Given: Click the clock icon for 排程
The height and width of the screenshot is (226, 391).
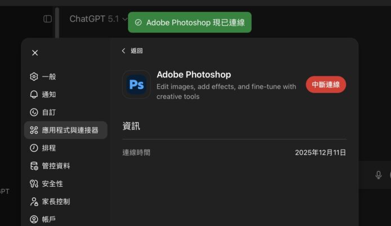Looking at the screenshot, I should [34, 148].
